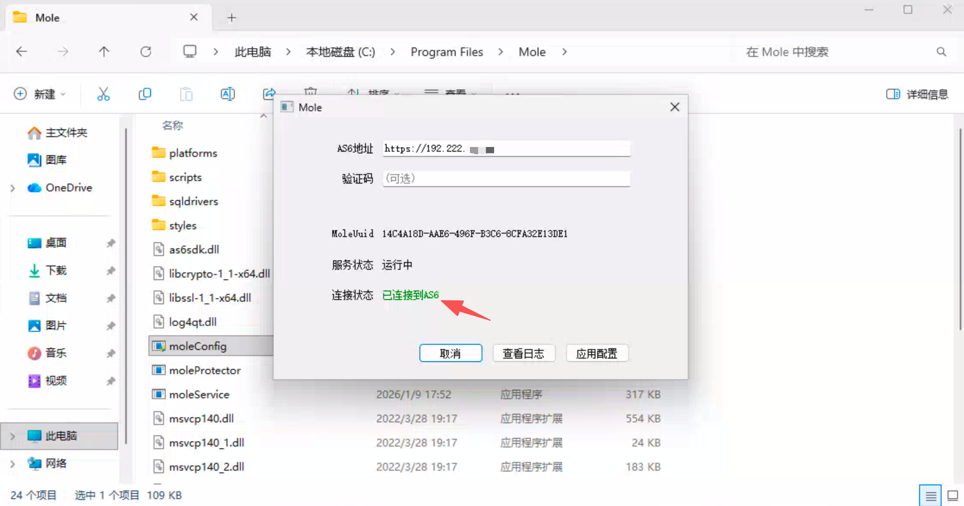Click the 验证码 optional input field

[x=506, y=178]
